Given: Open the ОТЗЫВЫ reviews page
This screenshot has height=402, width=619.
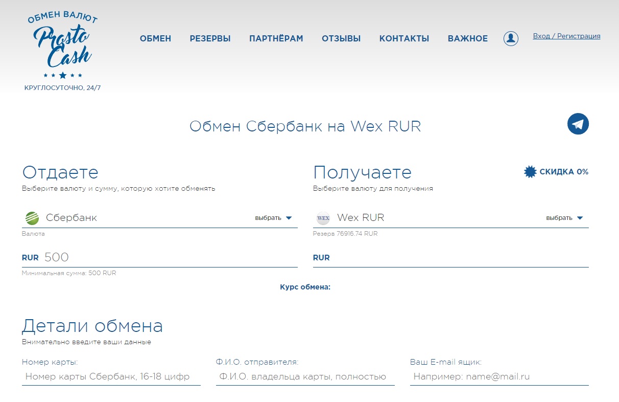Looking at the screenshot, I should [x=341, y=38].
